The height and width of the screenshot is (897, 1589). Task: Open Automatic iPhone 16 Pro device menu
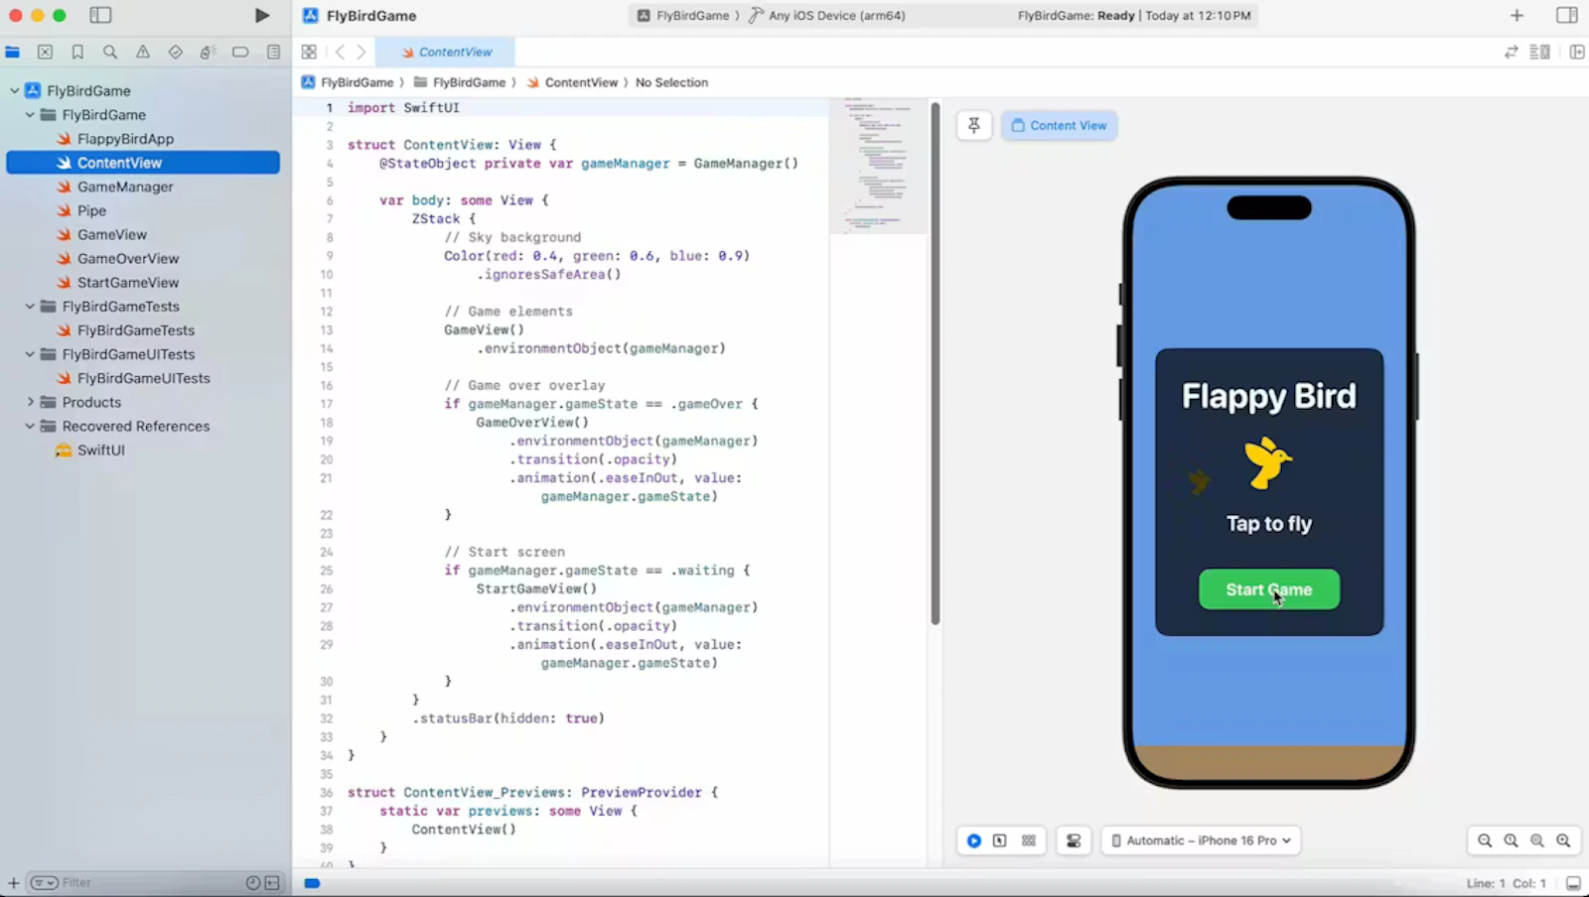1201,840
